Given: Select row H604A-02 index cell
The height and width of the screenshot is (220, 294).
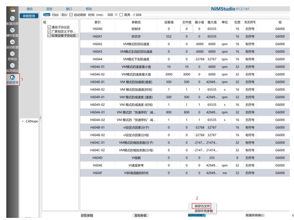Looking at the screenshot, I should point(97,120).
